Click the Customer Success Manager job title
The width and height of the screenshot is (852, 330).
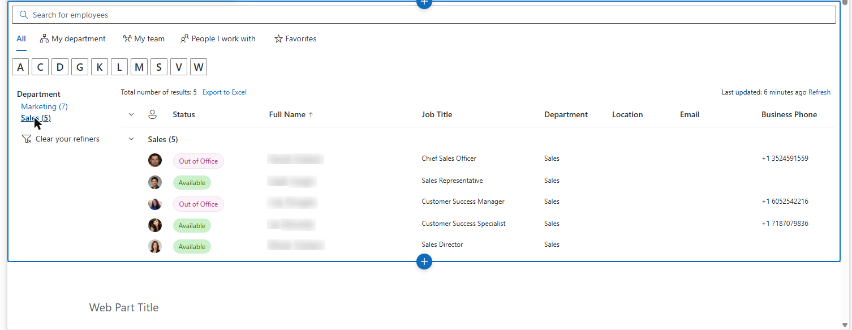pyautogui.click(x=463, y=202)
